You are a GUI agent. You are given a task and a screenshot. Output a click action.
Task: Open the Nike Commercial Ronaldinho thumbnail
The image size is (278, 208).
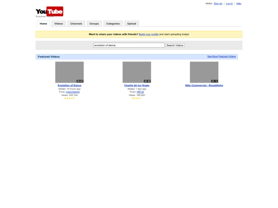(204, 72)
